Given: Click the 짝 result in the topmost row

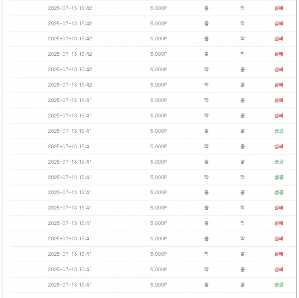Looking at the screenshot, I should pos(242,8).
